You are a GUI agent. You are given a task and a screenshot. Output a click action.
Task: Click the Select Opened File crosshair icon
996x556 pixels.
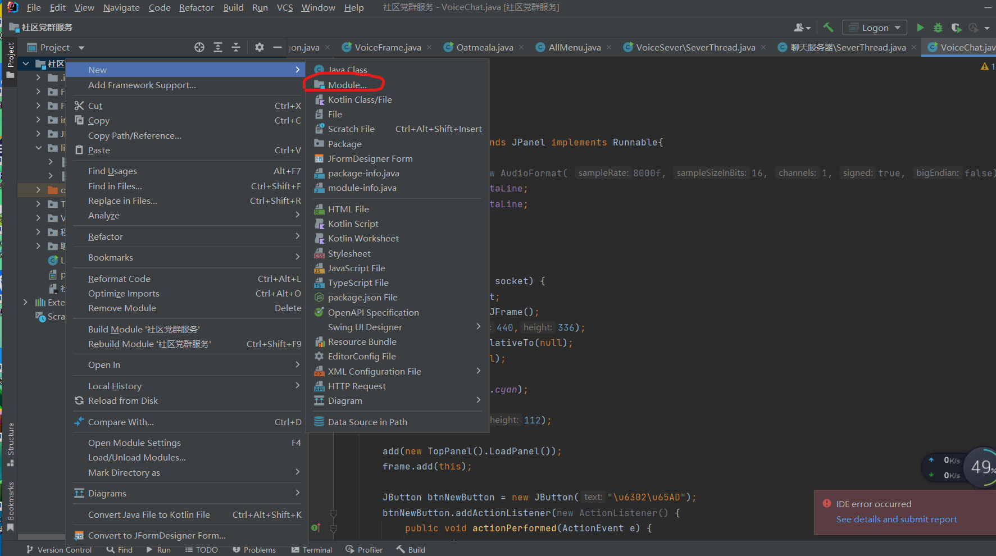point(199,47)
